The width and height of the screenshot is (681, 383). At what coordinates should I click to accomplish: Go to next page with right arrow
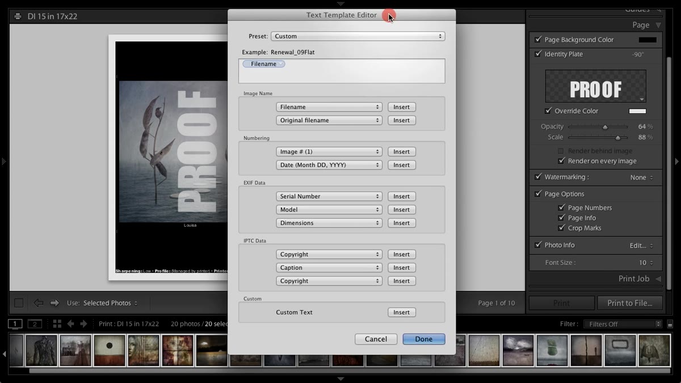[54, 303]
